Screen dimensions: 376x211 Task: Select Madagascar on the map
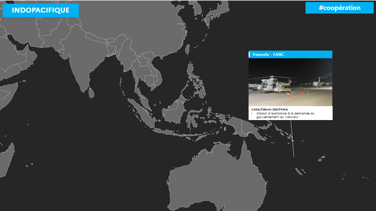tap(7, 160)
